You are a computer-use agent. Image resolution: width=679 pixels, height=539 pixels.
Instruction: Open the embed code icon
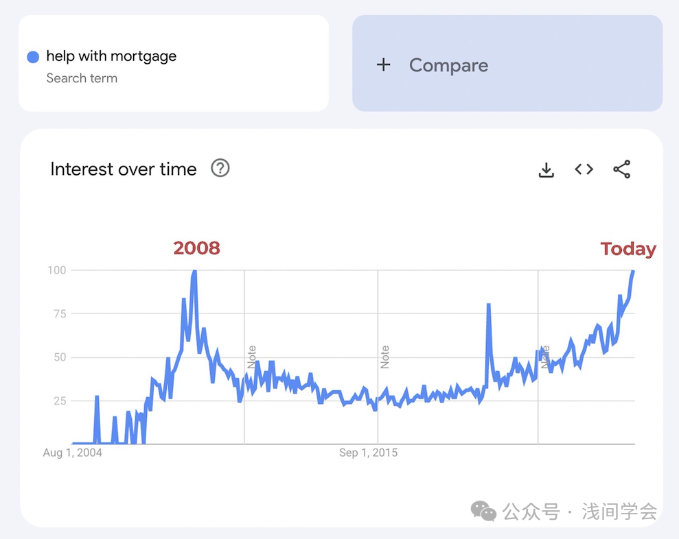tap(584, 169)
